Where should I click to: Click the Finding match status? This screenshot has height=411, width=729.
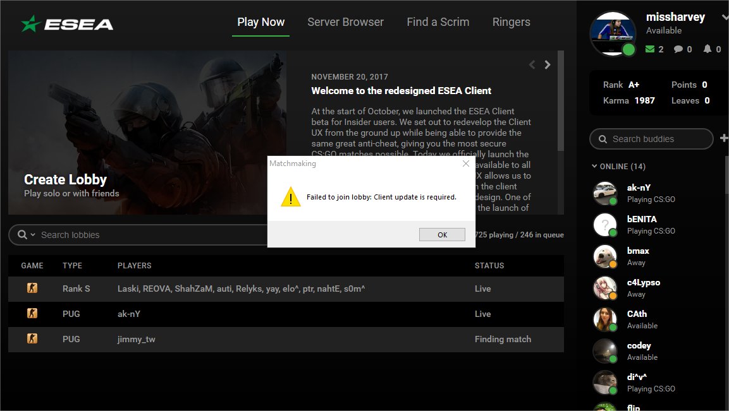click(503, 339)
